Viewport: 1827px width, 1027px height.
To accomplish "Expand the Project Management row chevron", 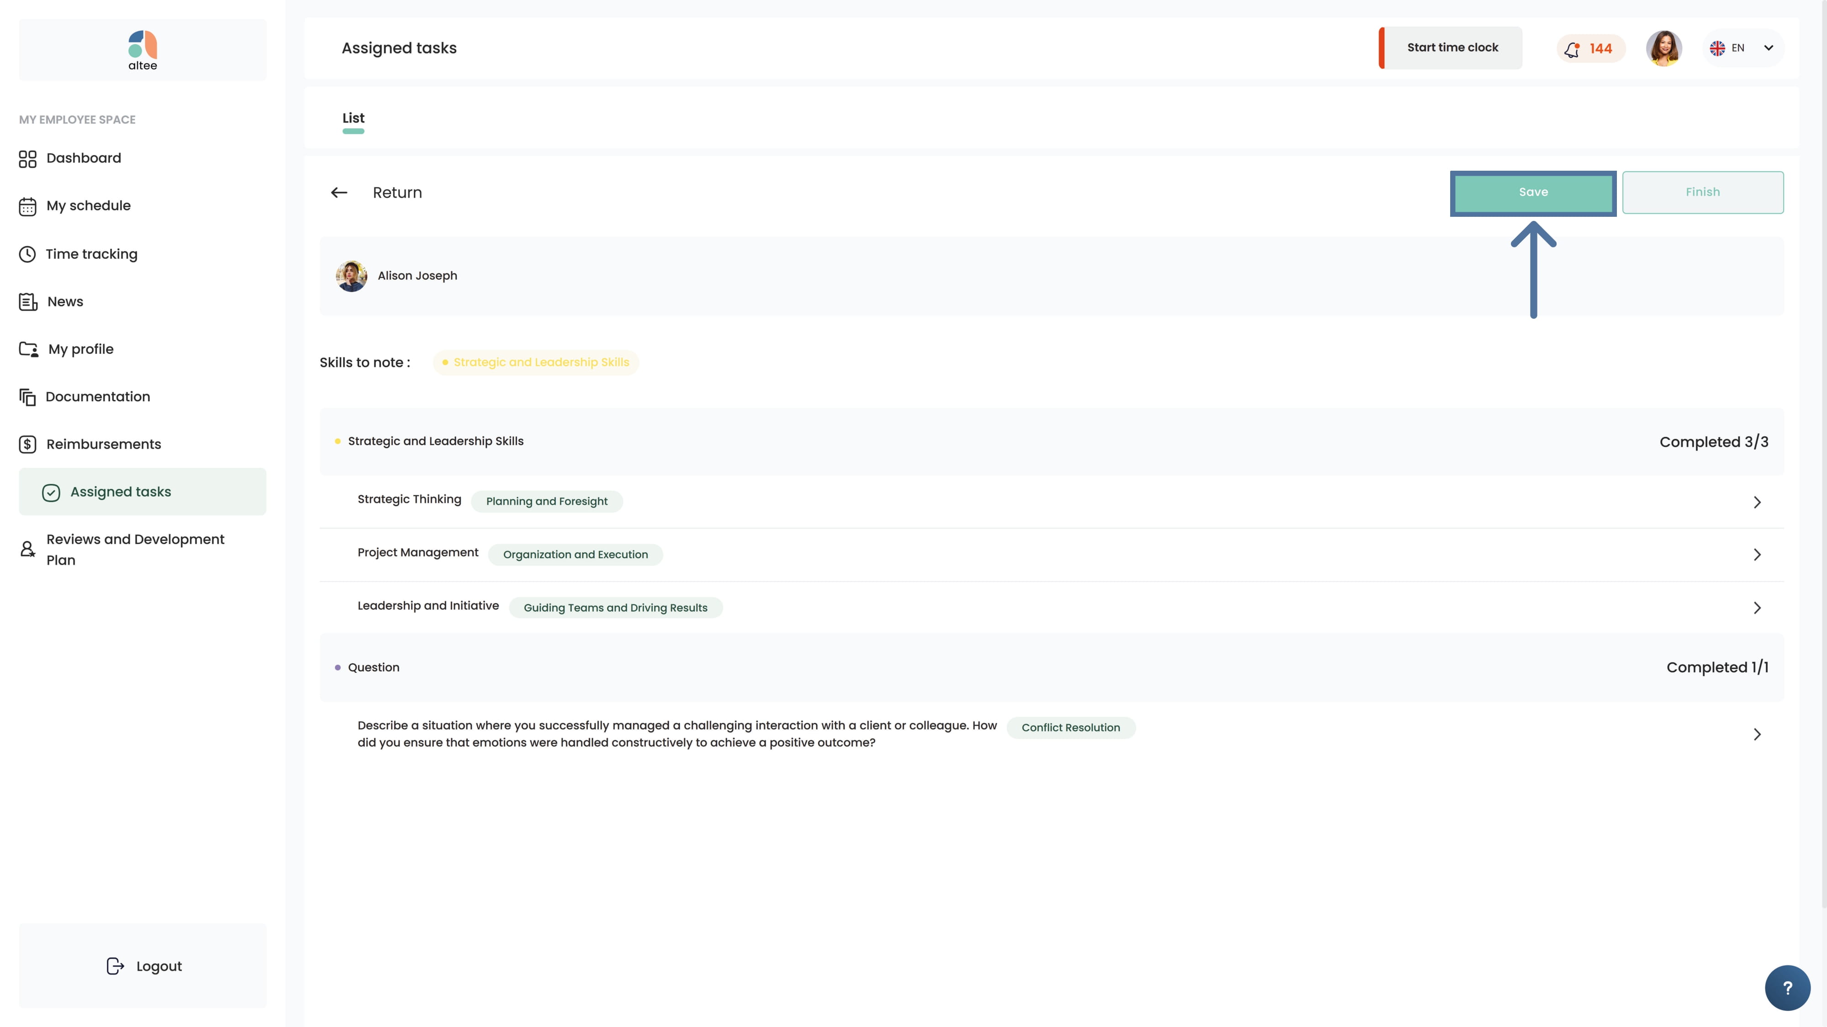I will click(x=1757, y=555).
